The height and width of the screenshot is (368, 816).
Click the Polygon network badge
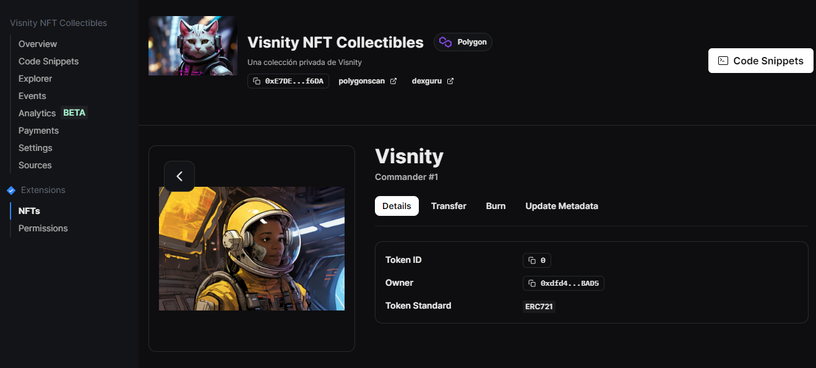click(463, 42)
